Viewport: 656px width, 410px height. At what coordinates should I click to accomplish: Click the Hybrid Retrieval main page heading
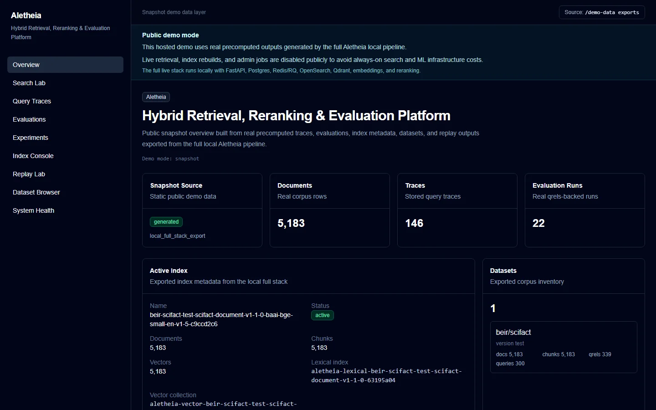click(296, 116)
